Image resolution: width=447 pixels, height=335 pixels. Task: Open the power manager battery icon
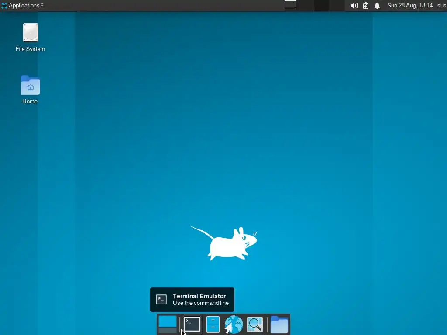click(x=365, y=6)
